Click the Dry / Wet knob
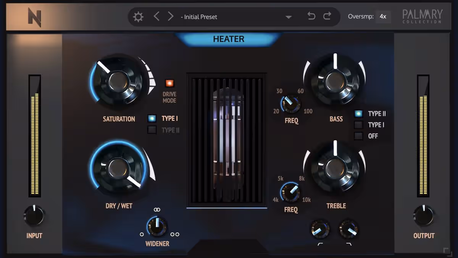The image size is (458, 258). pos(119,168)
